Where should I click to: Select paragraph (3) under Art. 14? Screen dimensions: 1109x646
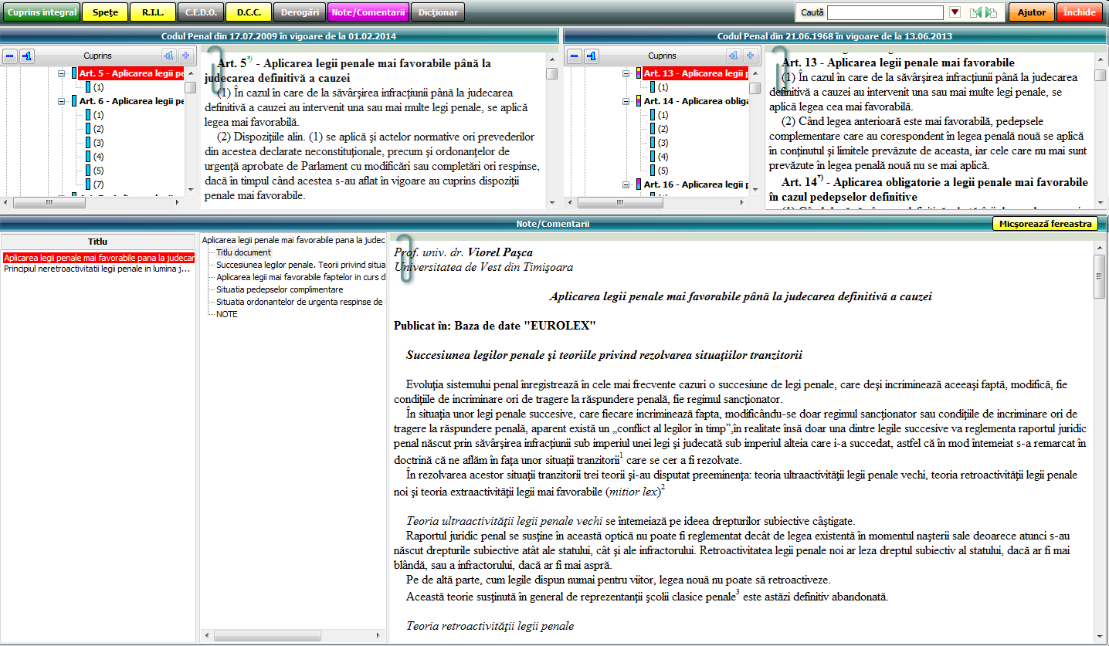(x=663, y=143)
